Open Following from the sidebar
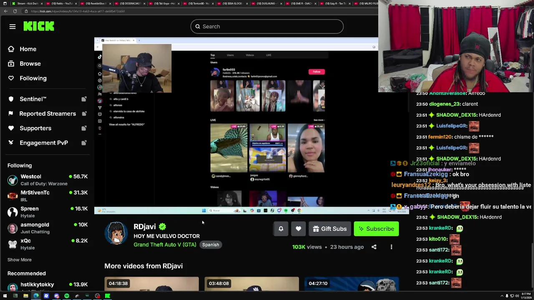 pyautogui.click(x=33, y=78)
